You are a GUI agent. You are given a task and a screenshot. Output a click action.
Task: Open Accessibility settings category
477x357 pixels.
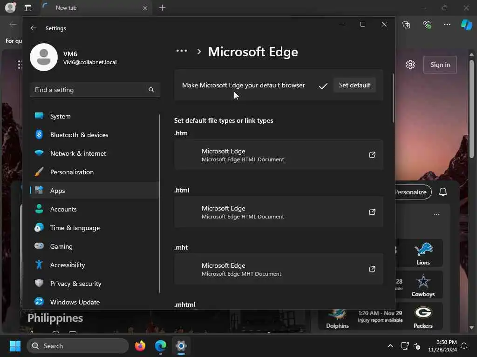click(95, 265)
